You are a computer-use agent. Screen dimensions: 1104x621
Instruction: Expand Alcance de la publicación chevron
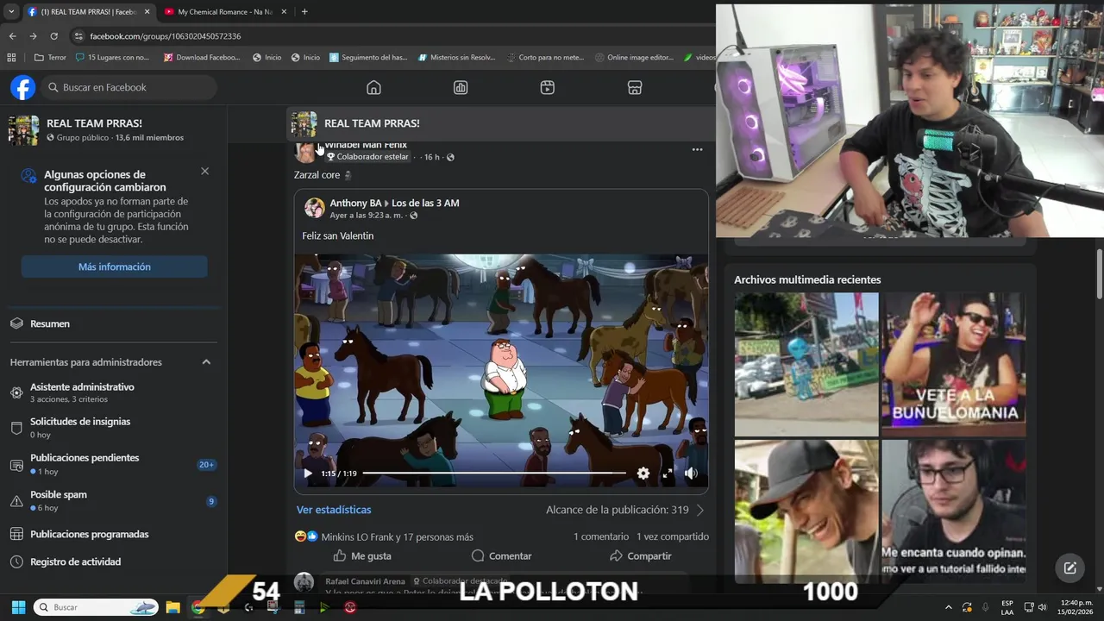click(699, 510)
